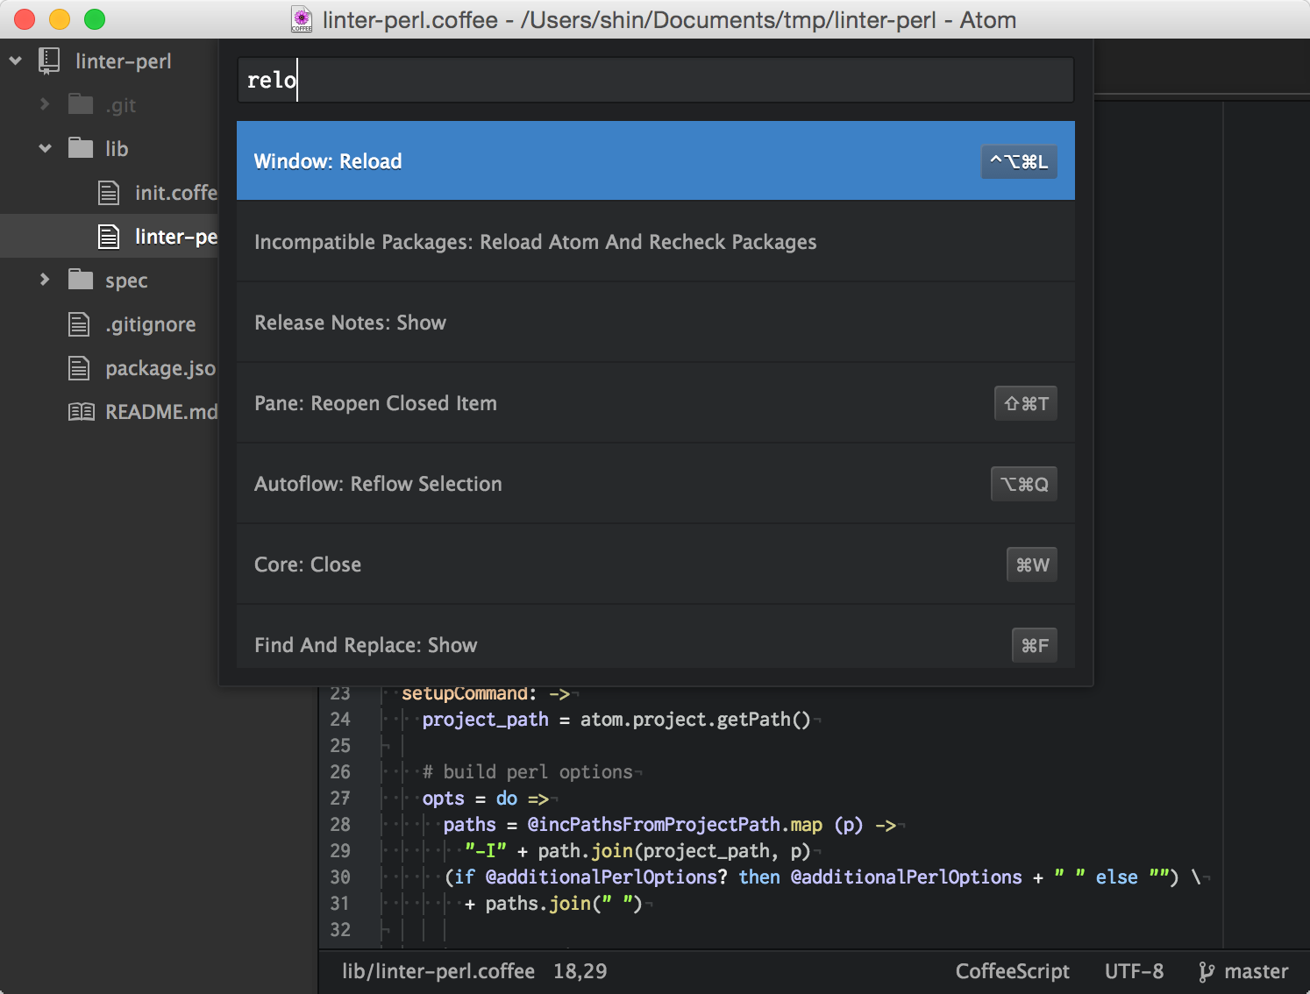Click the spec folder icon
This screenshot has height=994, width=1310.
click(x=81, y=280)
